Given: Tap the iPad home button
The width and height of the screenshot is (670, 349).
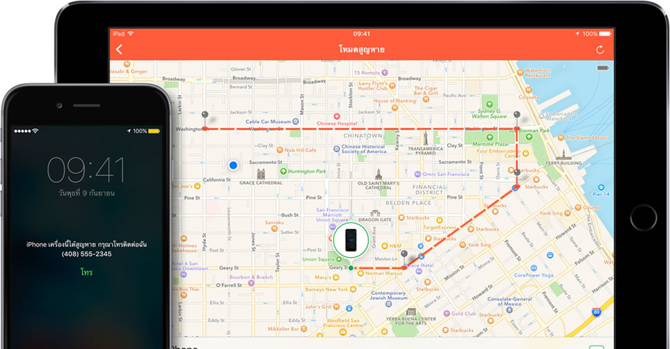Looking at the screenshot, I should pyautogui.click(x=643, y=217).
